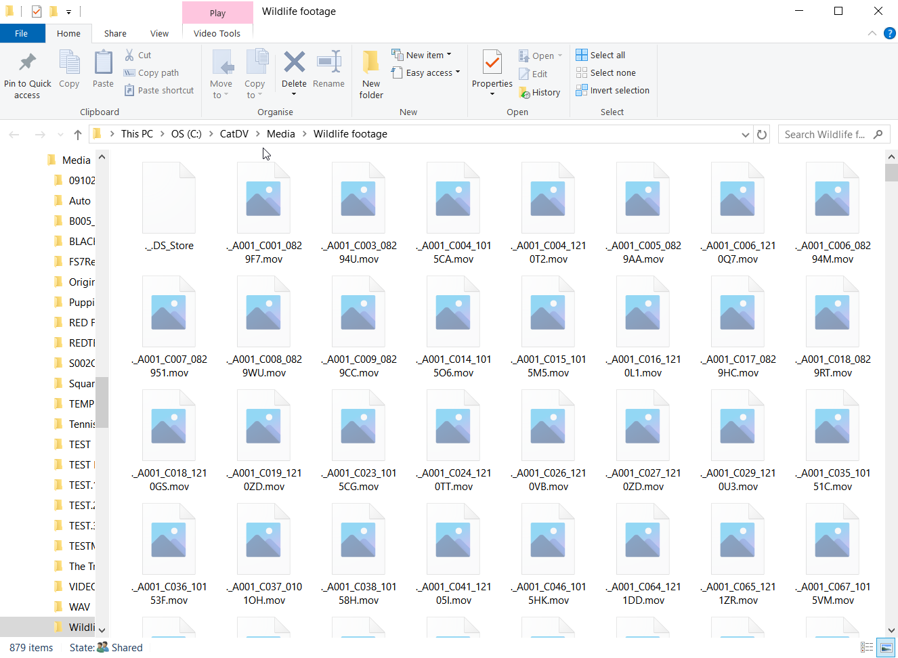Screen dimensions: 898x658
Task: Click Paste shortcut command
Action: click(158, 90)
